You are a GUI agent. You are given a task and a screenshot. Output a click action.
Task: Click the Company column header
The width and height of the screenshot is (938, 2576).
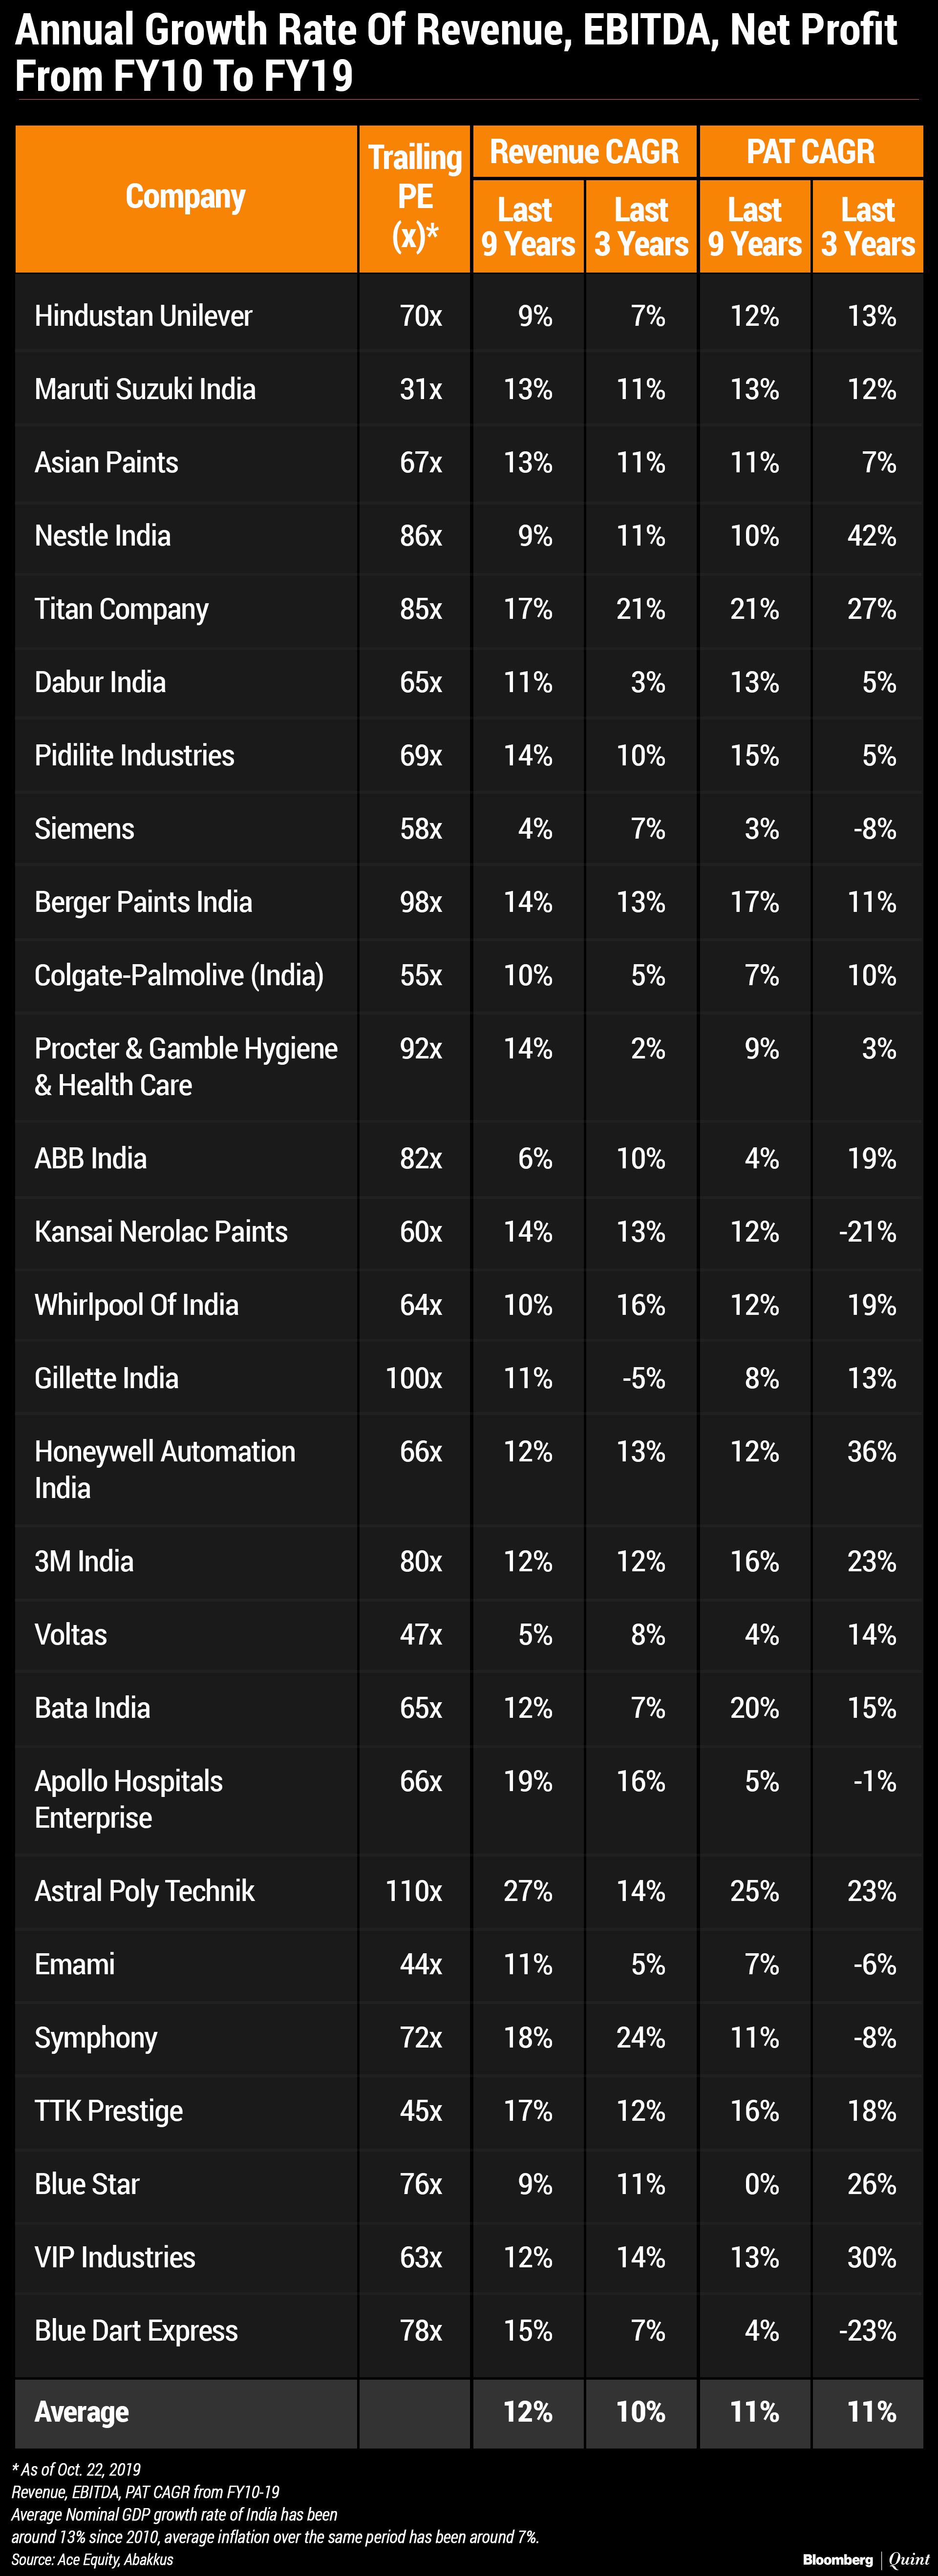(x=185, y=197)
